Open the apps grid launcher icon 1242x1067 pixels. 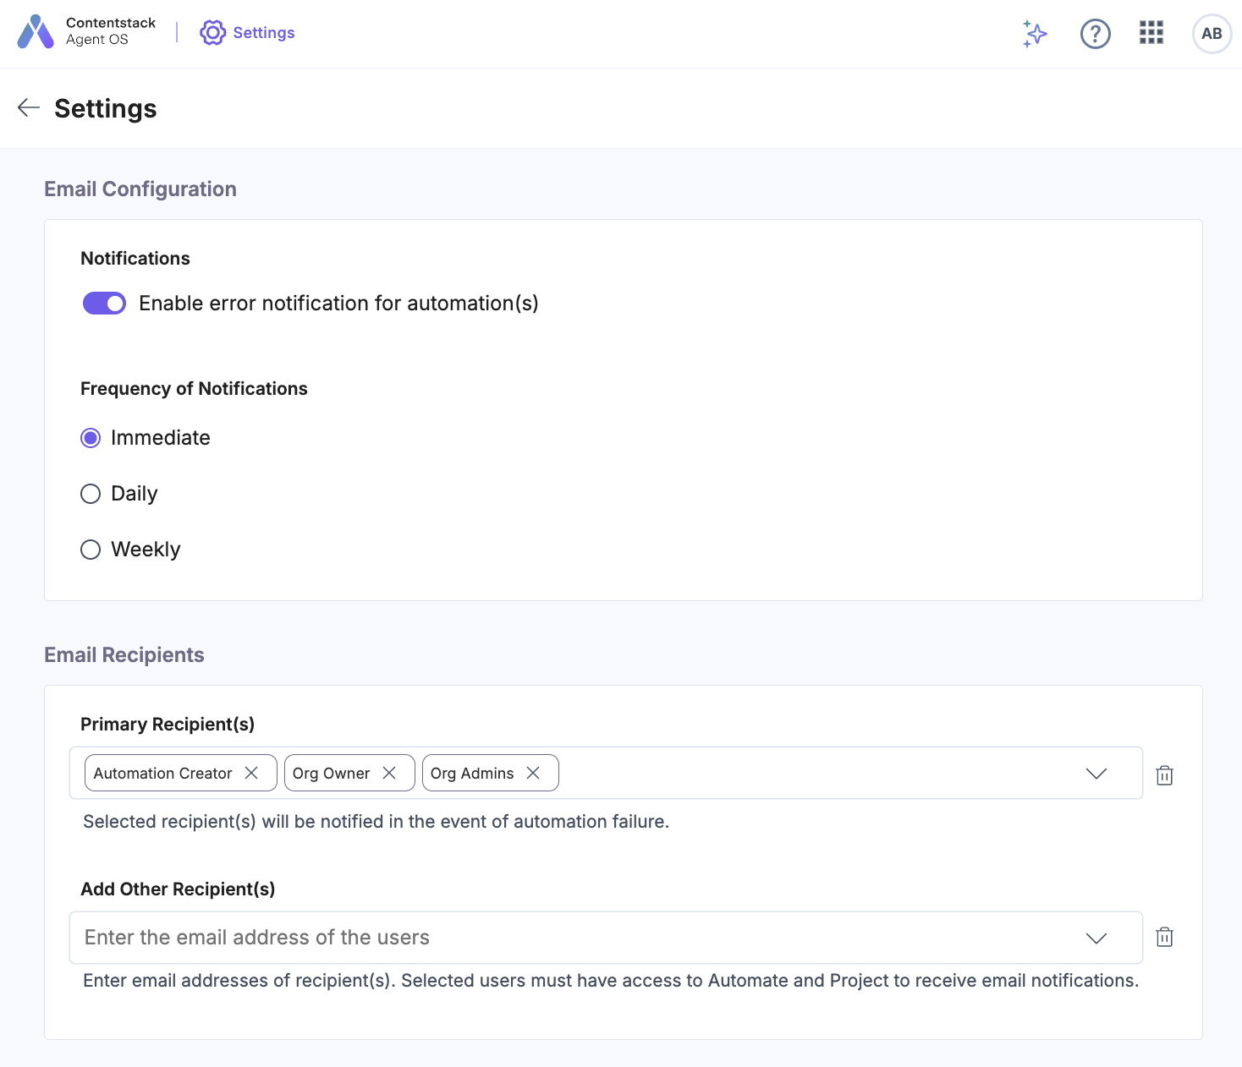1151,34
